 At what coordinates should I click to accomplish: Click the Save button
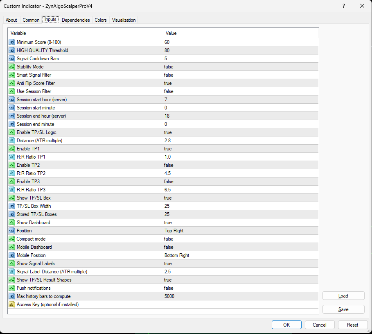pos(343,309)
